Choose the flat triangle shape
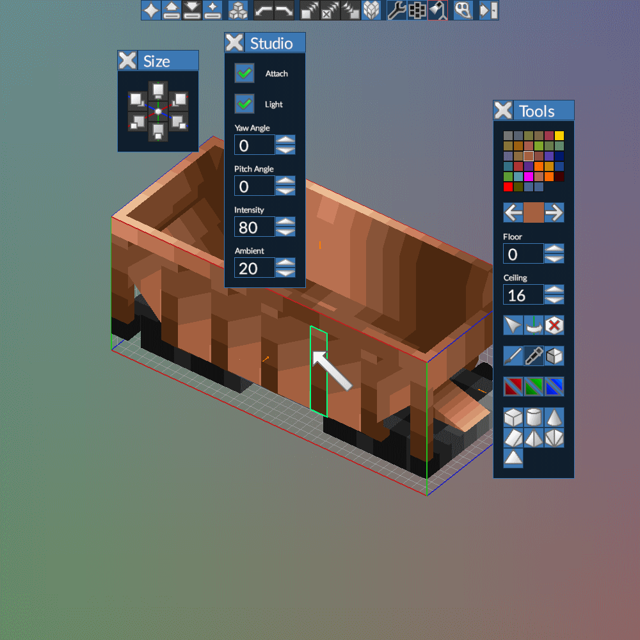The image size is (640, 640). coord(513,458)
